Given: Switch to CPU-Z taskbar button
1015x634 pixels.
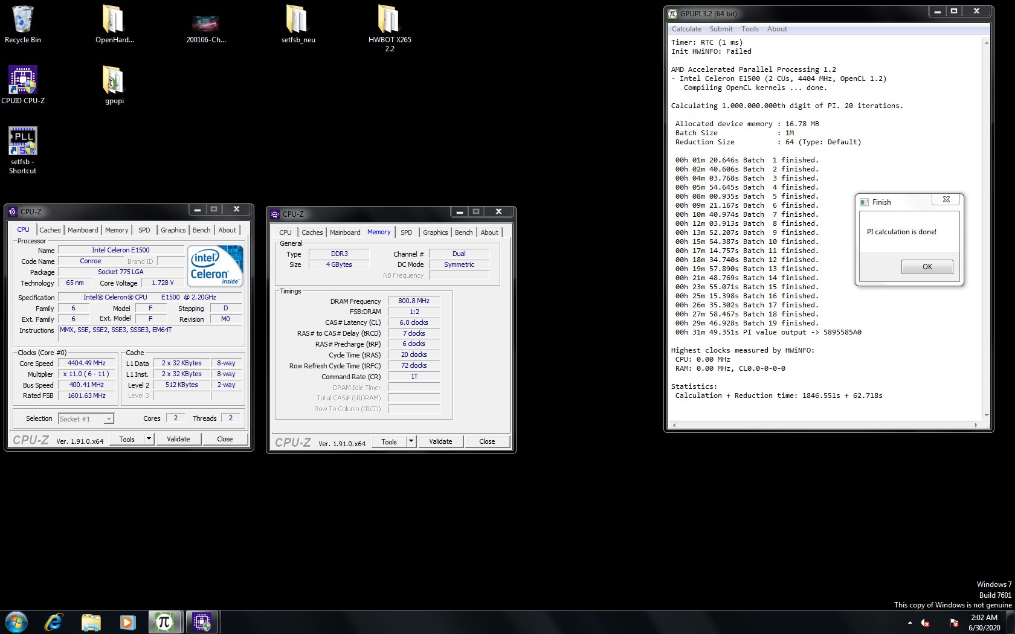Looking at the screenshot, I should click(202, 622).
